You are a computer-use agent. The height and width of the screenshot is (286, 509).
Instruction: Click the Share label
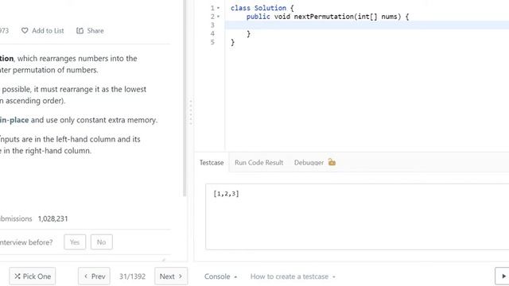(x=95, y=30)
